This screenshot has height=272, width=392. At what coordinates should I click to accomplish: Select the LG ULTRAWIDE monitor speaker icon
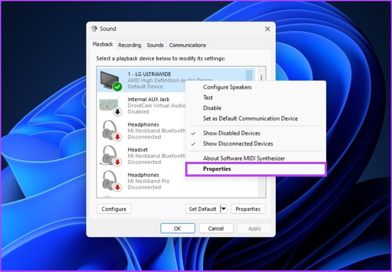tap(110, 78)
